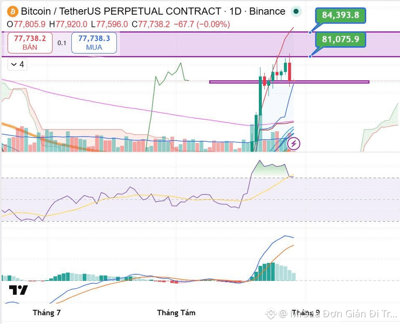Select the 81,075.9 price label
The image size is (400, 324).
tap(341, 39)
